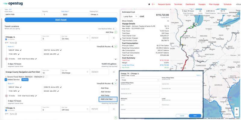241x120 pixels.
Task: Click the Add Asset button
Action: tap(61, 20)
